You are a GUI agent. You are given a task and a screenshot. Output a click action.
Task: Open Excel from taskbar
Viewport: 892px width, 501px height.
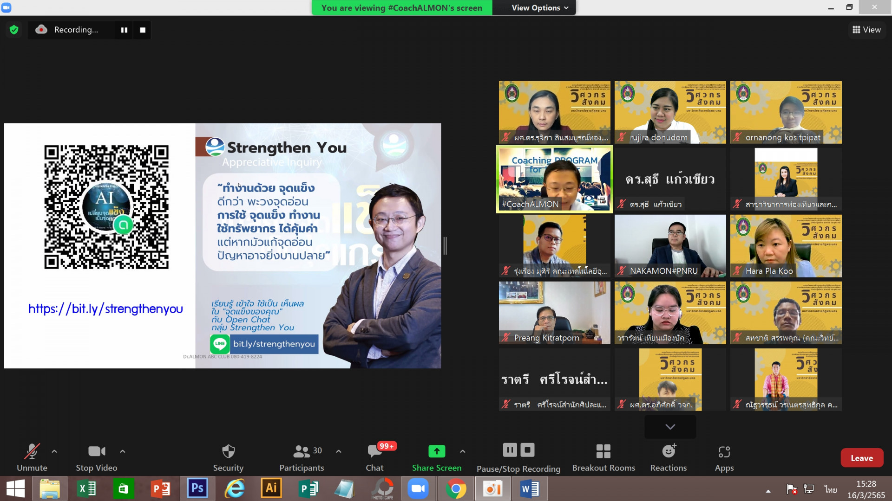click(86, 489)
